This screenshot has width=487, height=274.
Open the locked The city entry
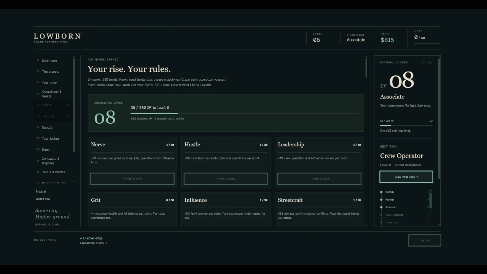pyautogui.click(x=53, y=116)
